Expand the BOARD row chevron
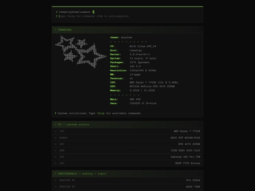Screen dimensions: 255x191 55,138
